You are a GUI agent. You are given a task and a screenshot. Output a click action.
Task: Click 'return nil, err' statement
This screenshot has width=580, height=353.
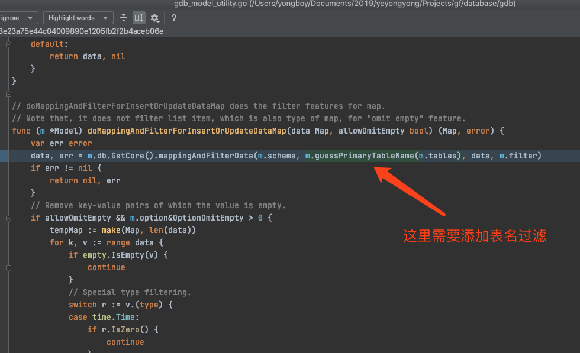coord(85,180)
